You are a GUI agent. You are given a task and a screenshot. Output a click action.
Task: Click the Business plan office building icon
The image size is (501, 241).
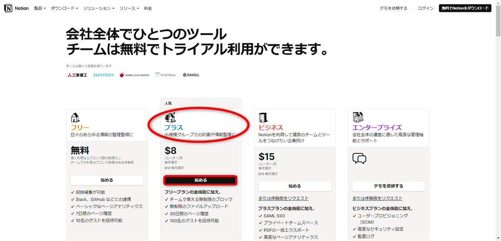263,117
